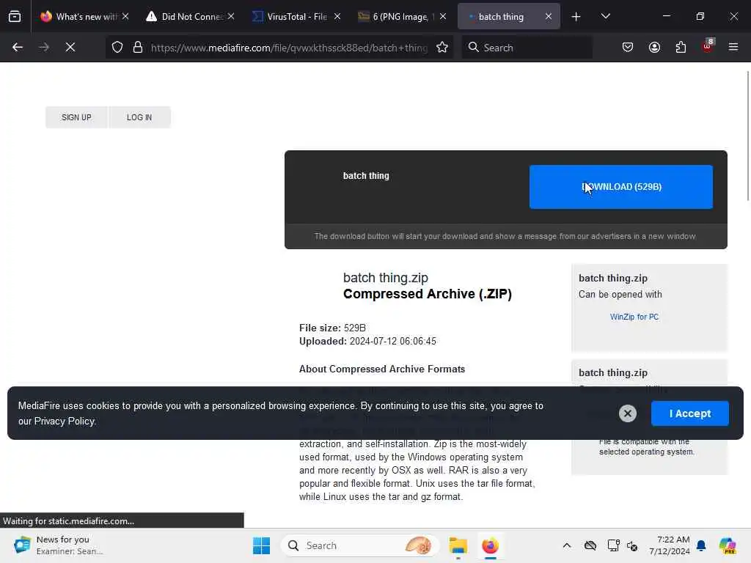Viewport: 751px width, 563px height.
Task: Open the display/network tray icon
Action: point(613,545)
